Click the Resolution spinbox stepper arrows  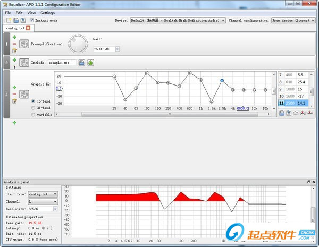click(x=55, y=209)
